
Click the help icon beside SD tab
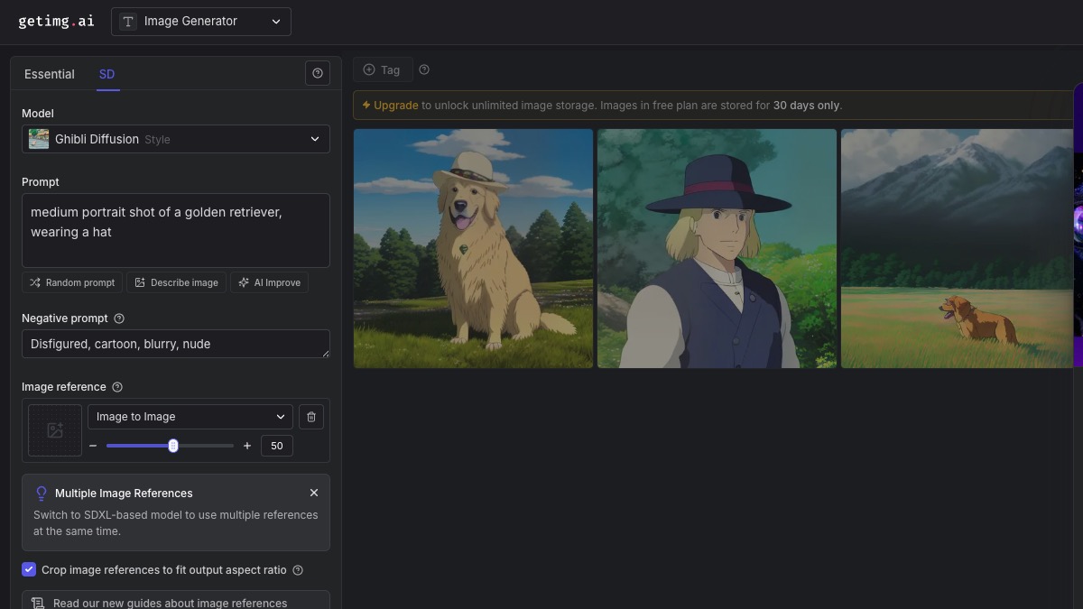click(x=318, y=74)
